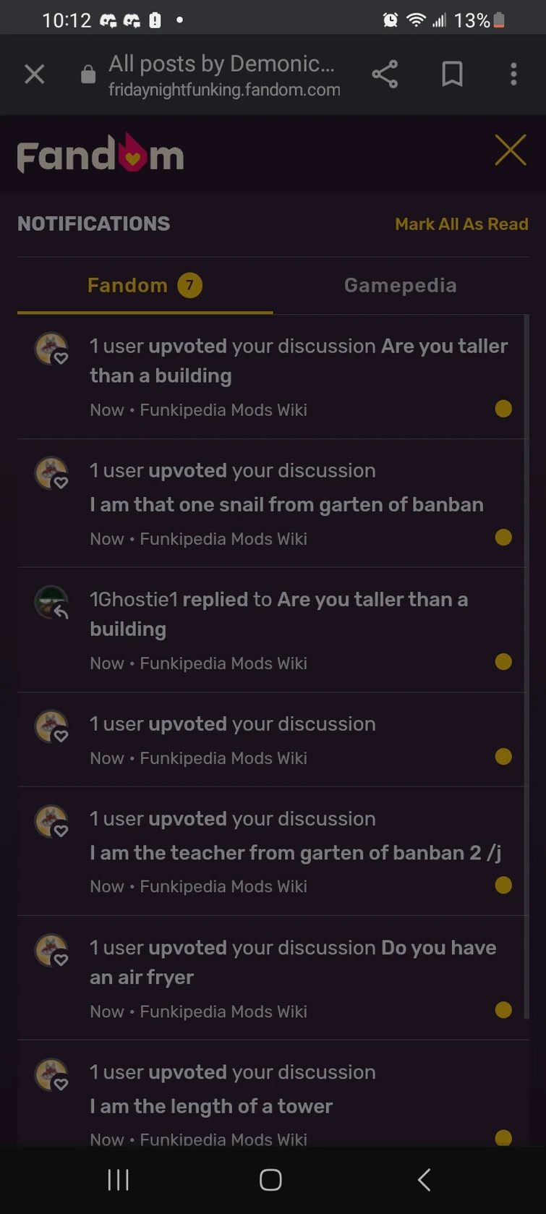Open the share options for this page

click(385, 74)
